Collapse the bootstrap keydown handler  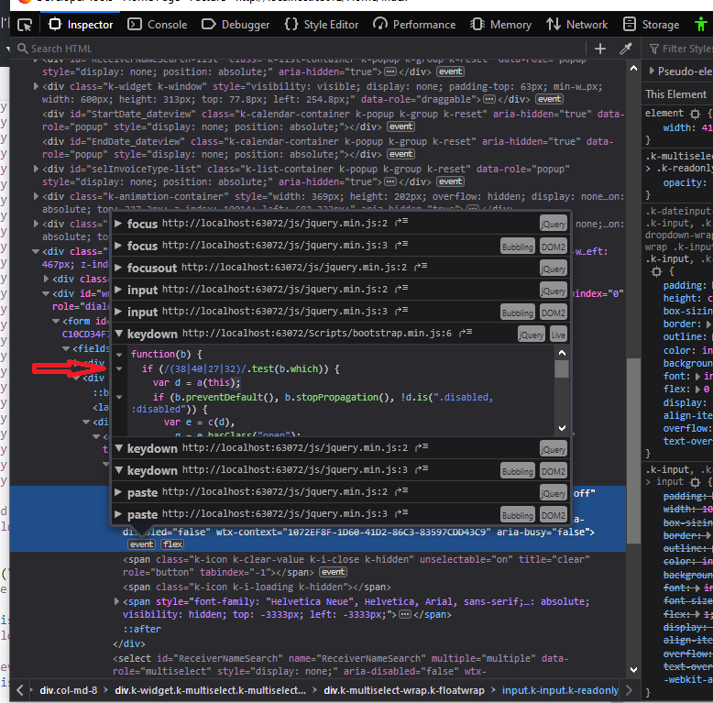(118, 335)
